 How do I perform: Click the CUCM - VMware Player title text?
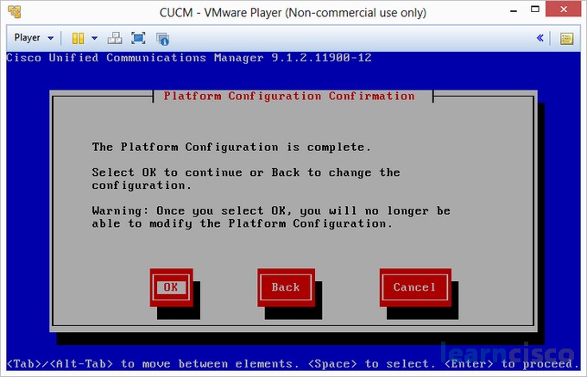click(293, 13)
